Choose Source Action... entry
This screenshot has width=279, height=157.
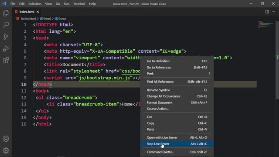[177, 109]
